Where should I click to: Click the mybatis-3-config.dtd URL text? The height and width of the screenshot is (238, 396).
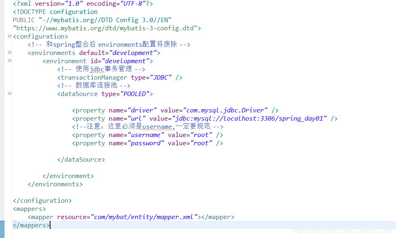(107, 28)
